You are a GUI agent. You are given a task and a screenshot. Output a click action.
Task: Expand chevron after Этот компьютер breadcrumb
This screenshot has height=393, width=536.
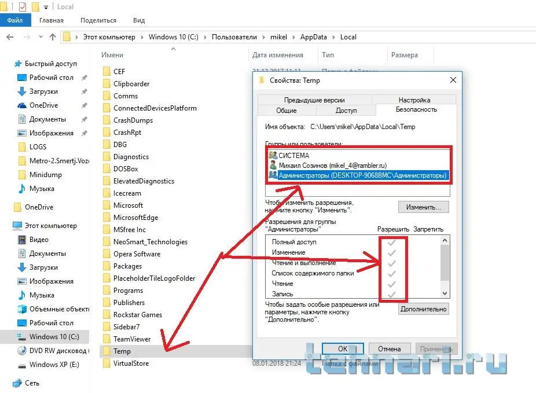(142, 37)
